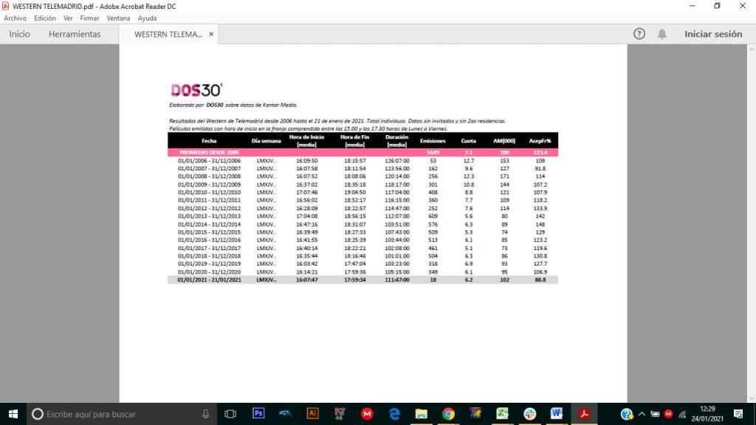Click the MEGA system tray icon

click(x=668, y=414)
